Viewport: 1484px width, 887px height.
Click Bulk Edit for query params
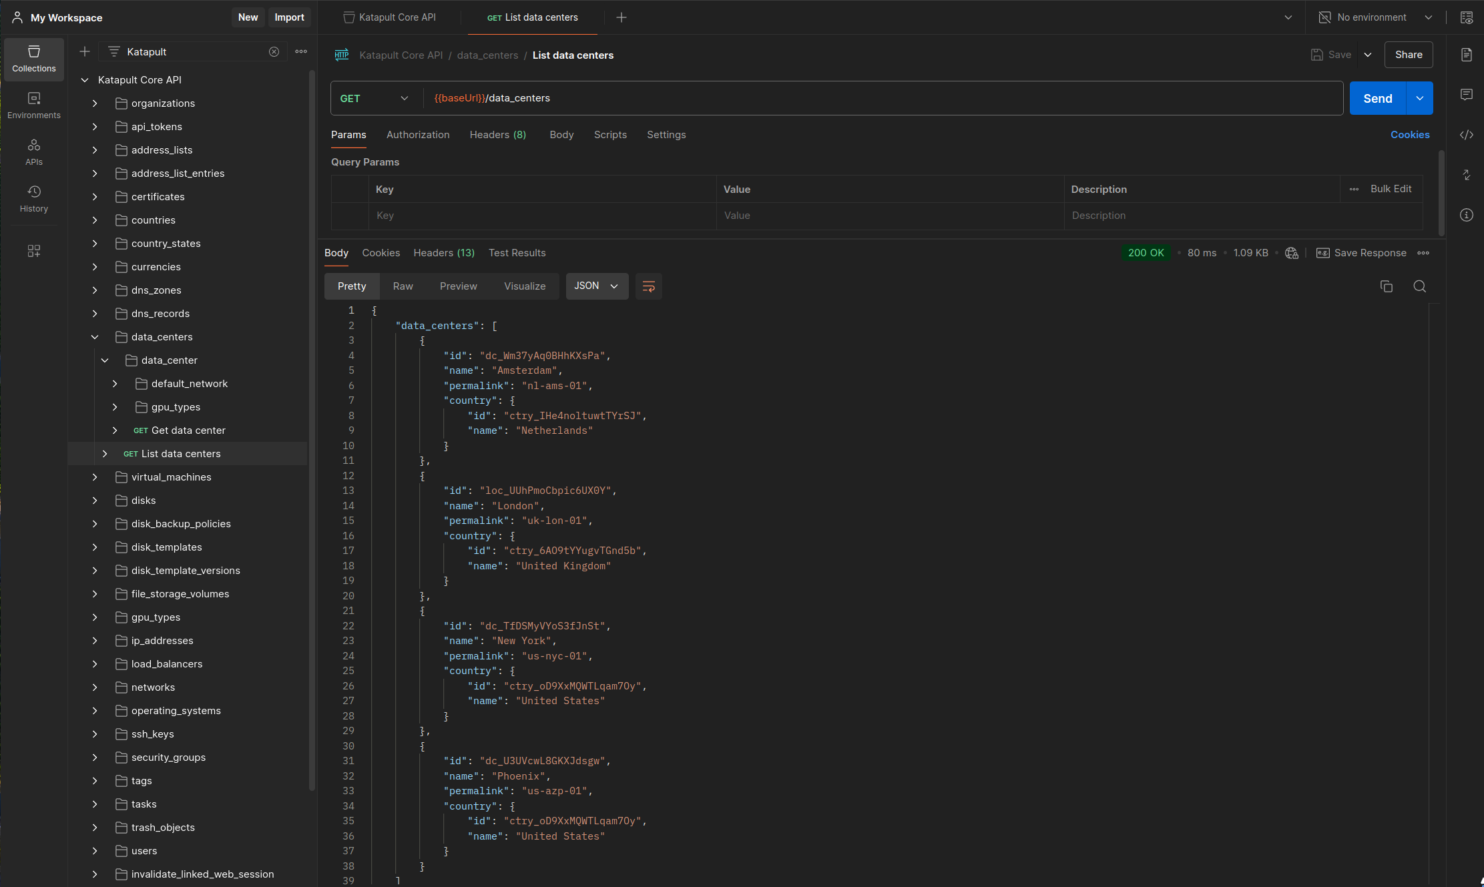[x=1391, y=190]
